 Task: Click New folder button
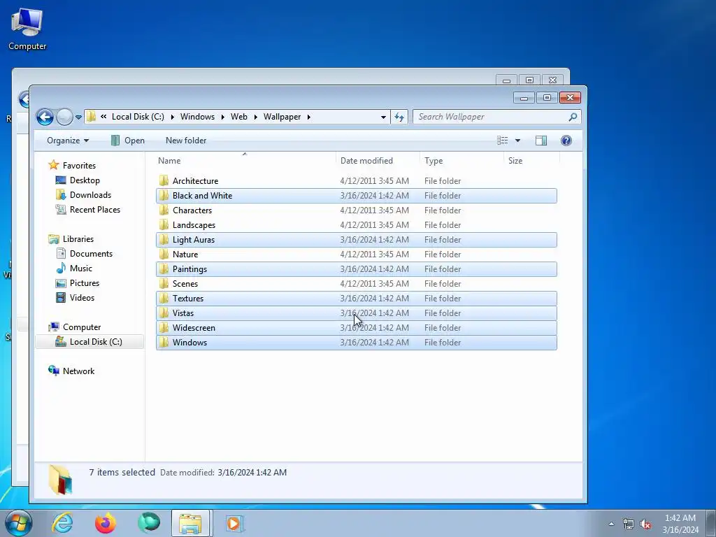pos(186,141)
